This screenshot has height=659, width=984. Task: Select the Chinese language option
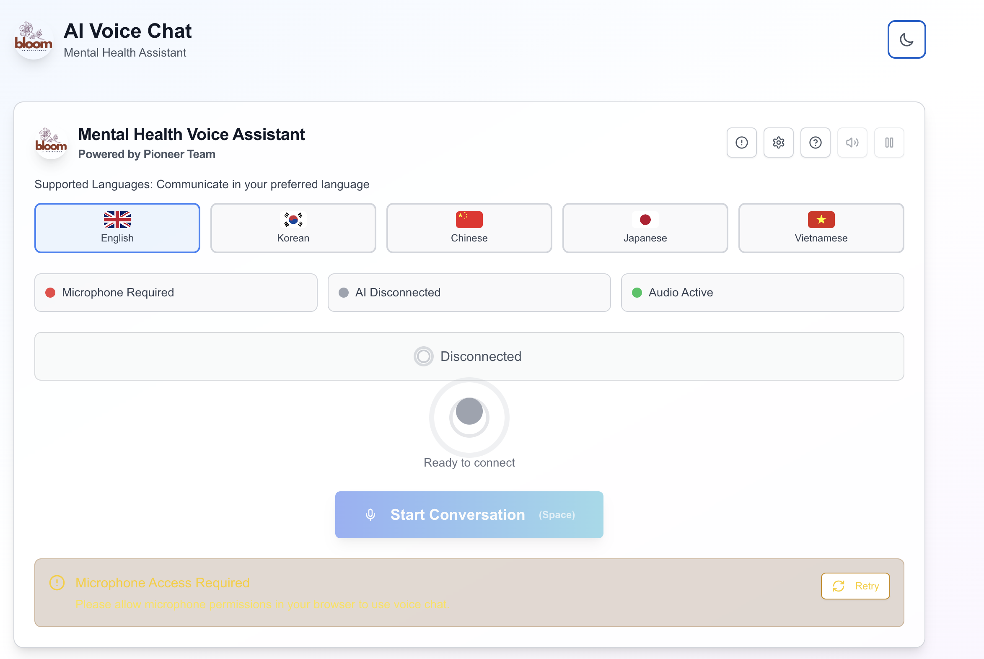coord(469,228)
